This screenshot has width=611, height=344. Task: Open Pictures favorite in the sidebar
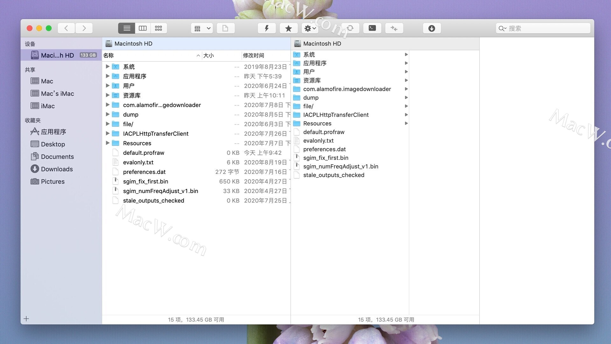pyautogui.click(x=47, y=182)
